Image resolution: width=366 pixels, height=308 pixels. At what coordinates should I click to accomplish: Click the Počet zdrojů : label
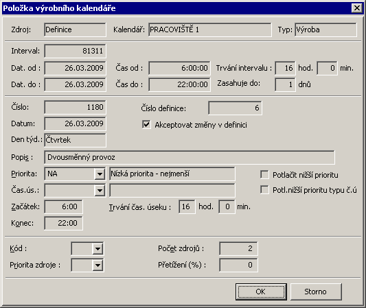coord(181,249)
